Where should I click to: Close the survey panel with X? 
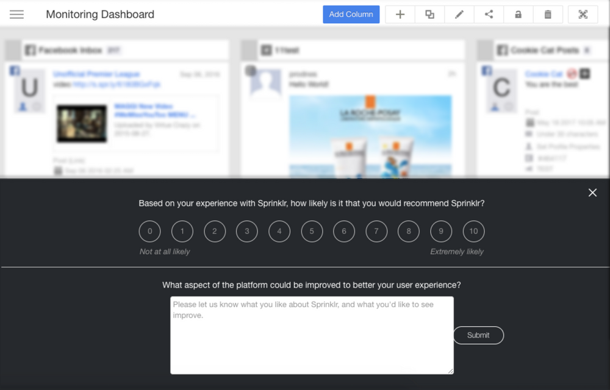click(x=592, y=193)
